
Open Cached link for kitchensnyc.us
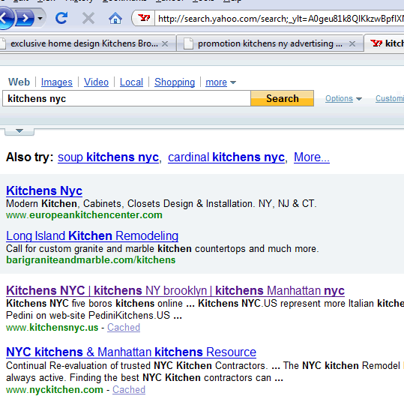coord(124,328)
